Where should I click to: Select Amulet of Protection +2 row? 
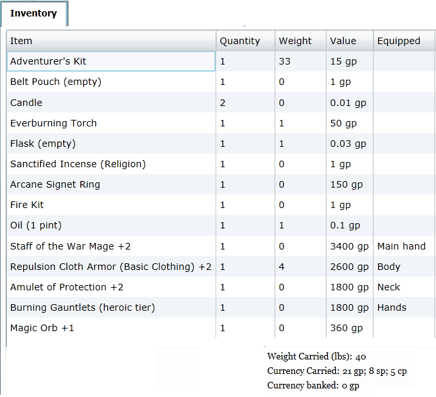67,287
